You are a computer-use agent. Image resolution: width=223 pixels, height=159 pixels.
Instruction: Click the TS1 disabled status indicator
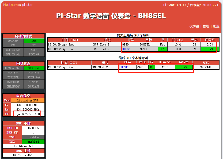pyautogui.click(x=33, y=137)
